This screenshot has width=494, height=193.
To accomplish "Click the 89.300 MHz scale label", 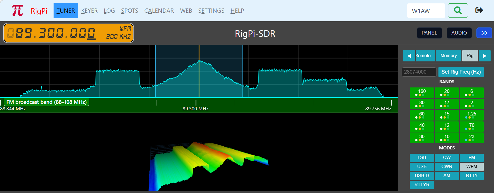I will pos(196,109).
